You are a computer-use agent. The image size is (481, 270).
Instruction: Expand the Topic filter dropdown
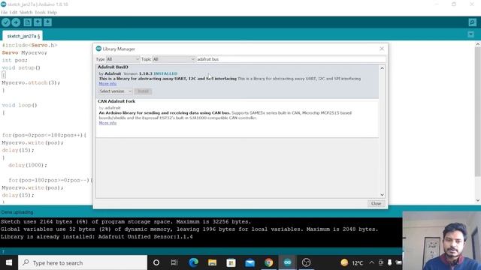tap(174, 59)
